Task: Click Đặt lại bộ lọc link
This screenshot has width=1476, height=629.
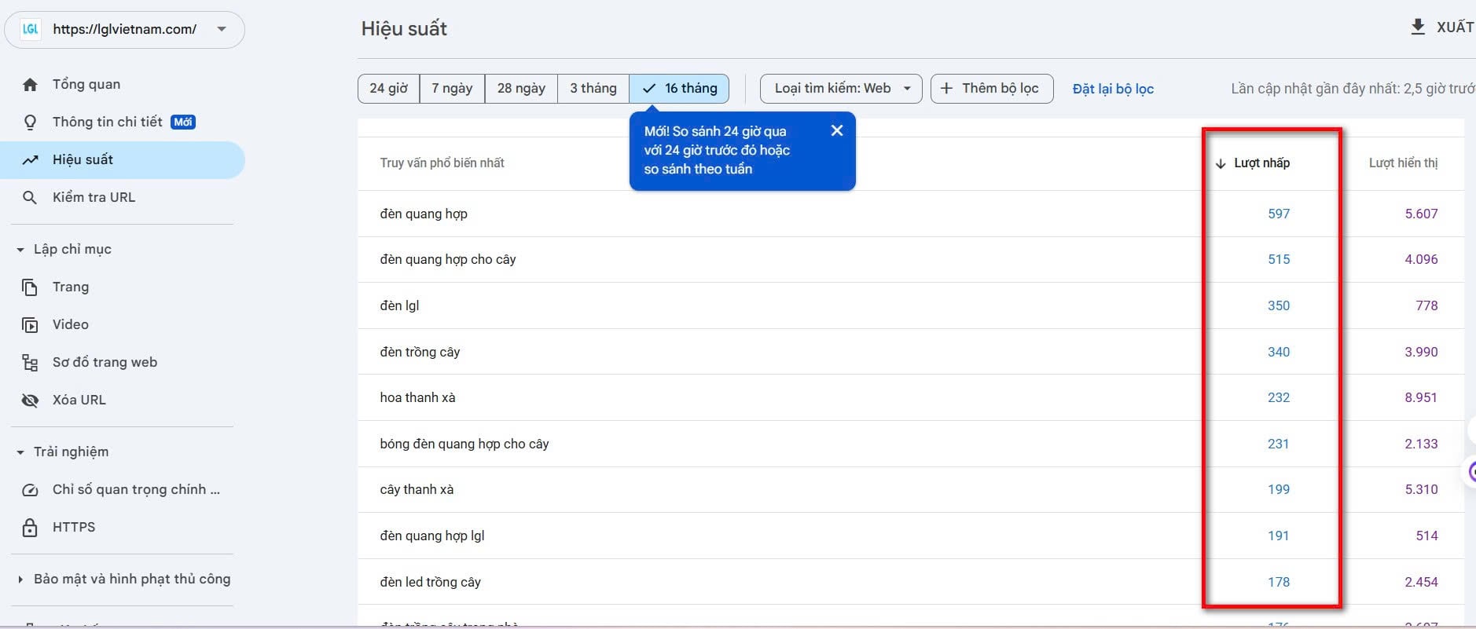Action: [x=1113, y=89]
